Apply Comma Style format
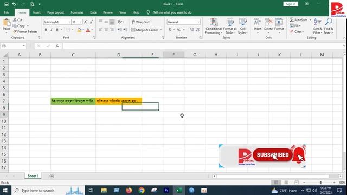 (184, 30)
